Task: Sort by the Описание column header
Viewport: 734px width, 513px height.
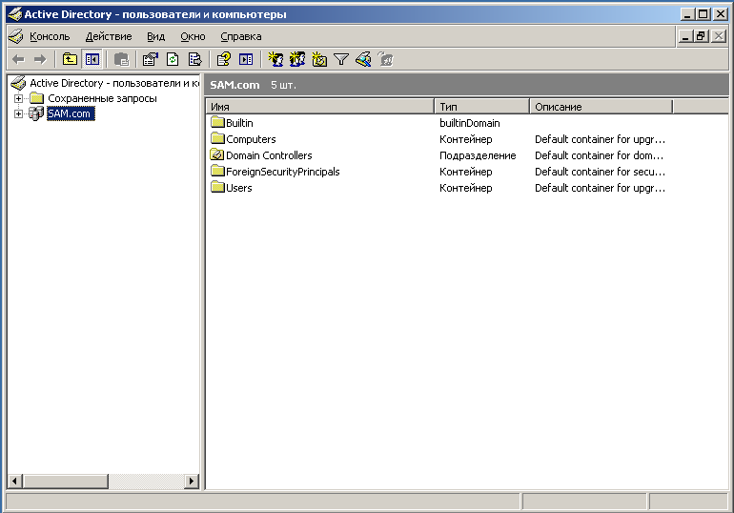Action: click(x=601, y=107)
